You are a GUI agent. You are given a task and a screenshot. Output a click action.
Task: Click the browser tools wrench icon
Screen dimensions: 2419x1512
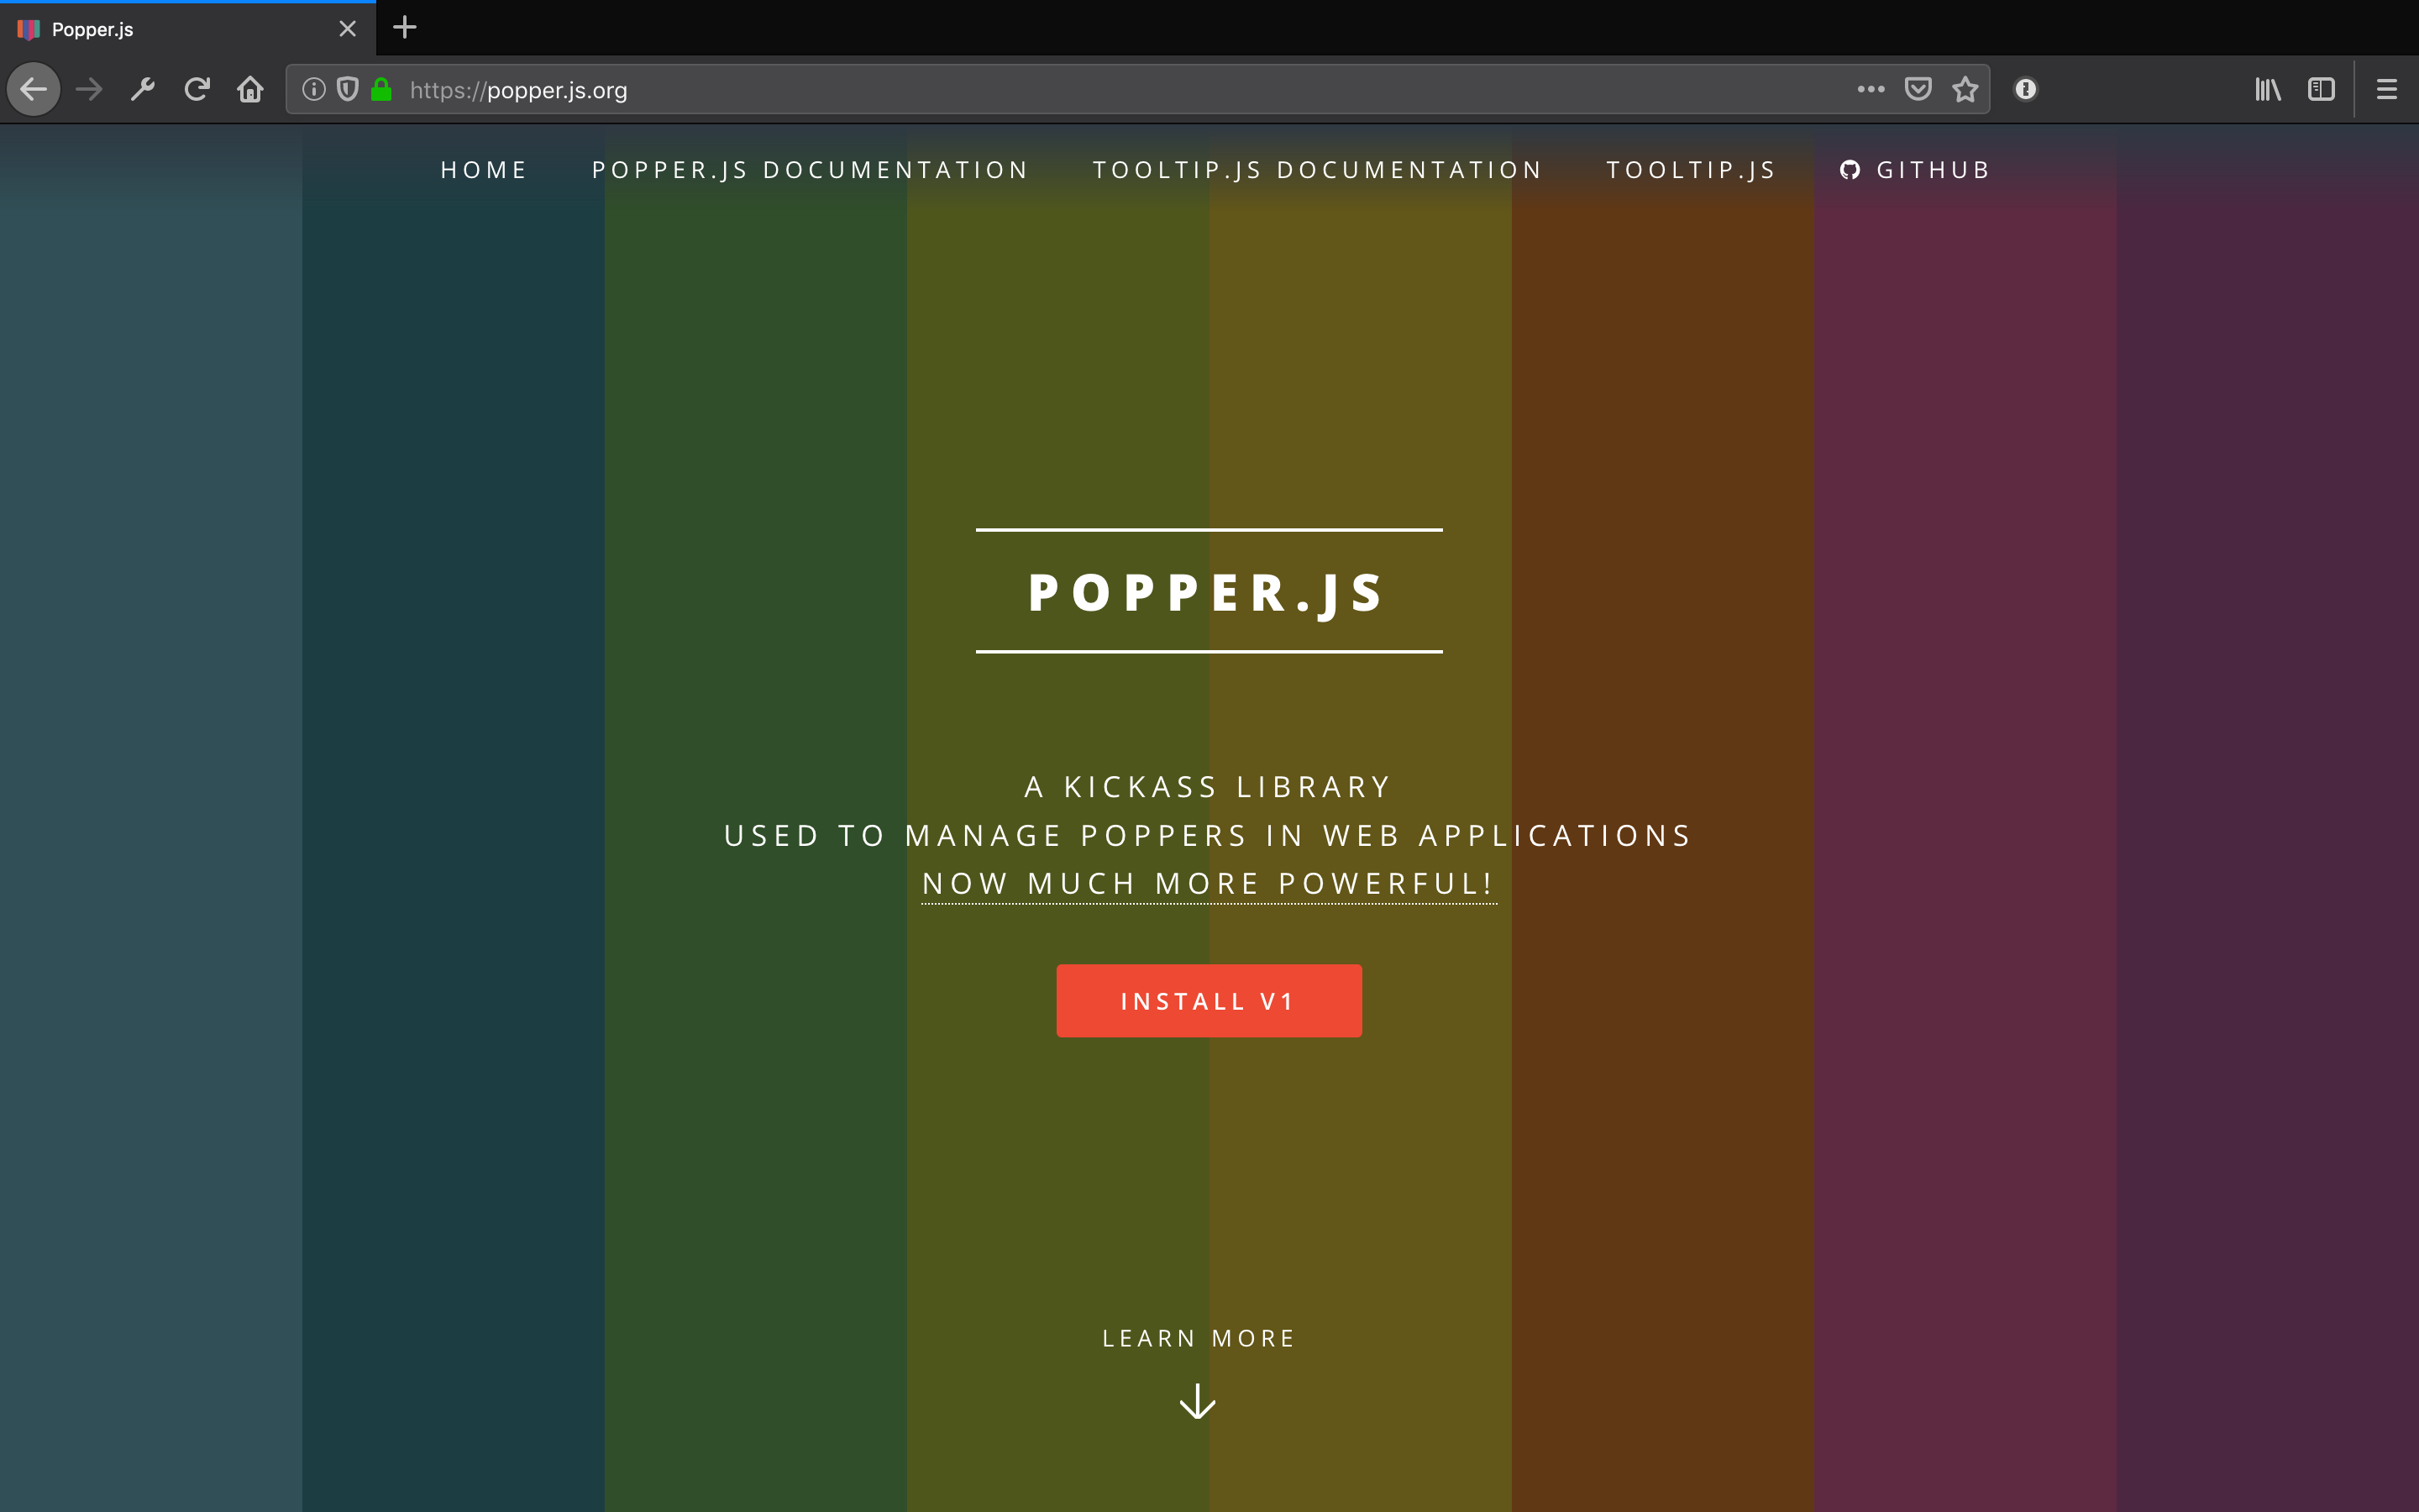(144, 89)
